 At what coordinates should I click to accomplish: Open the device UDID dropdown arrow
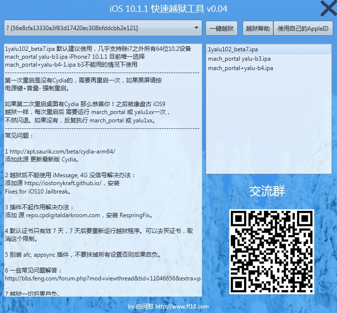(196, 28)
